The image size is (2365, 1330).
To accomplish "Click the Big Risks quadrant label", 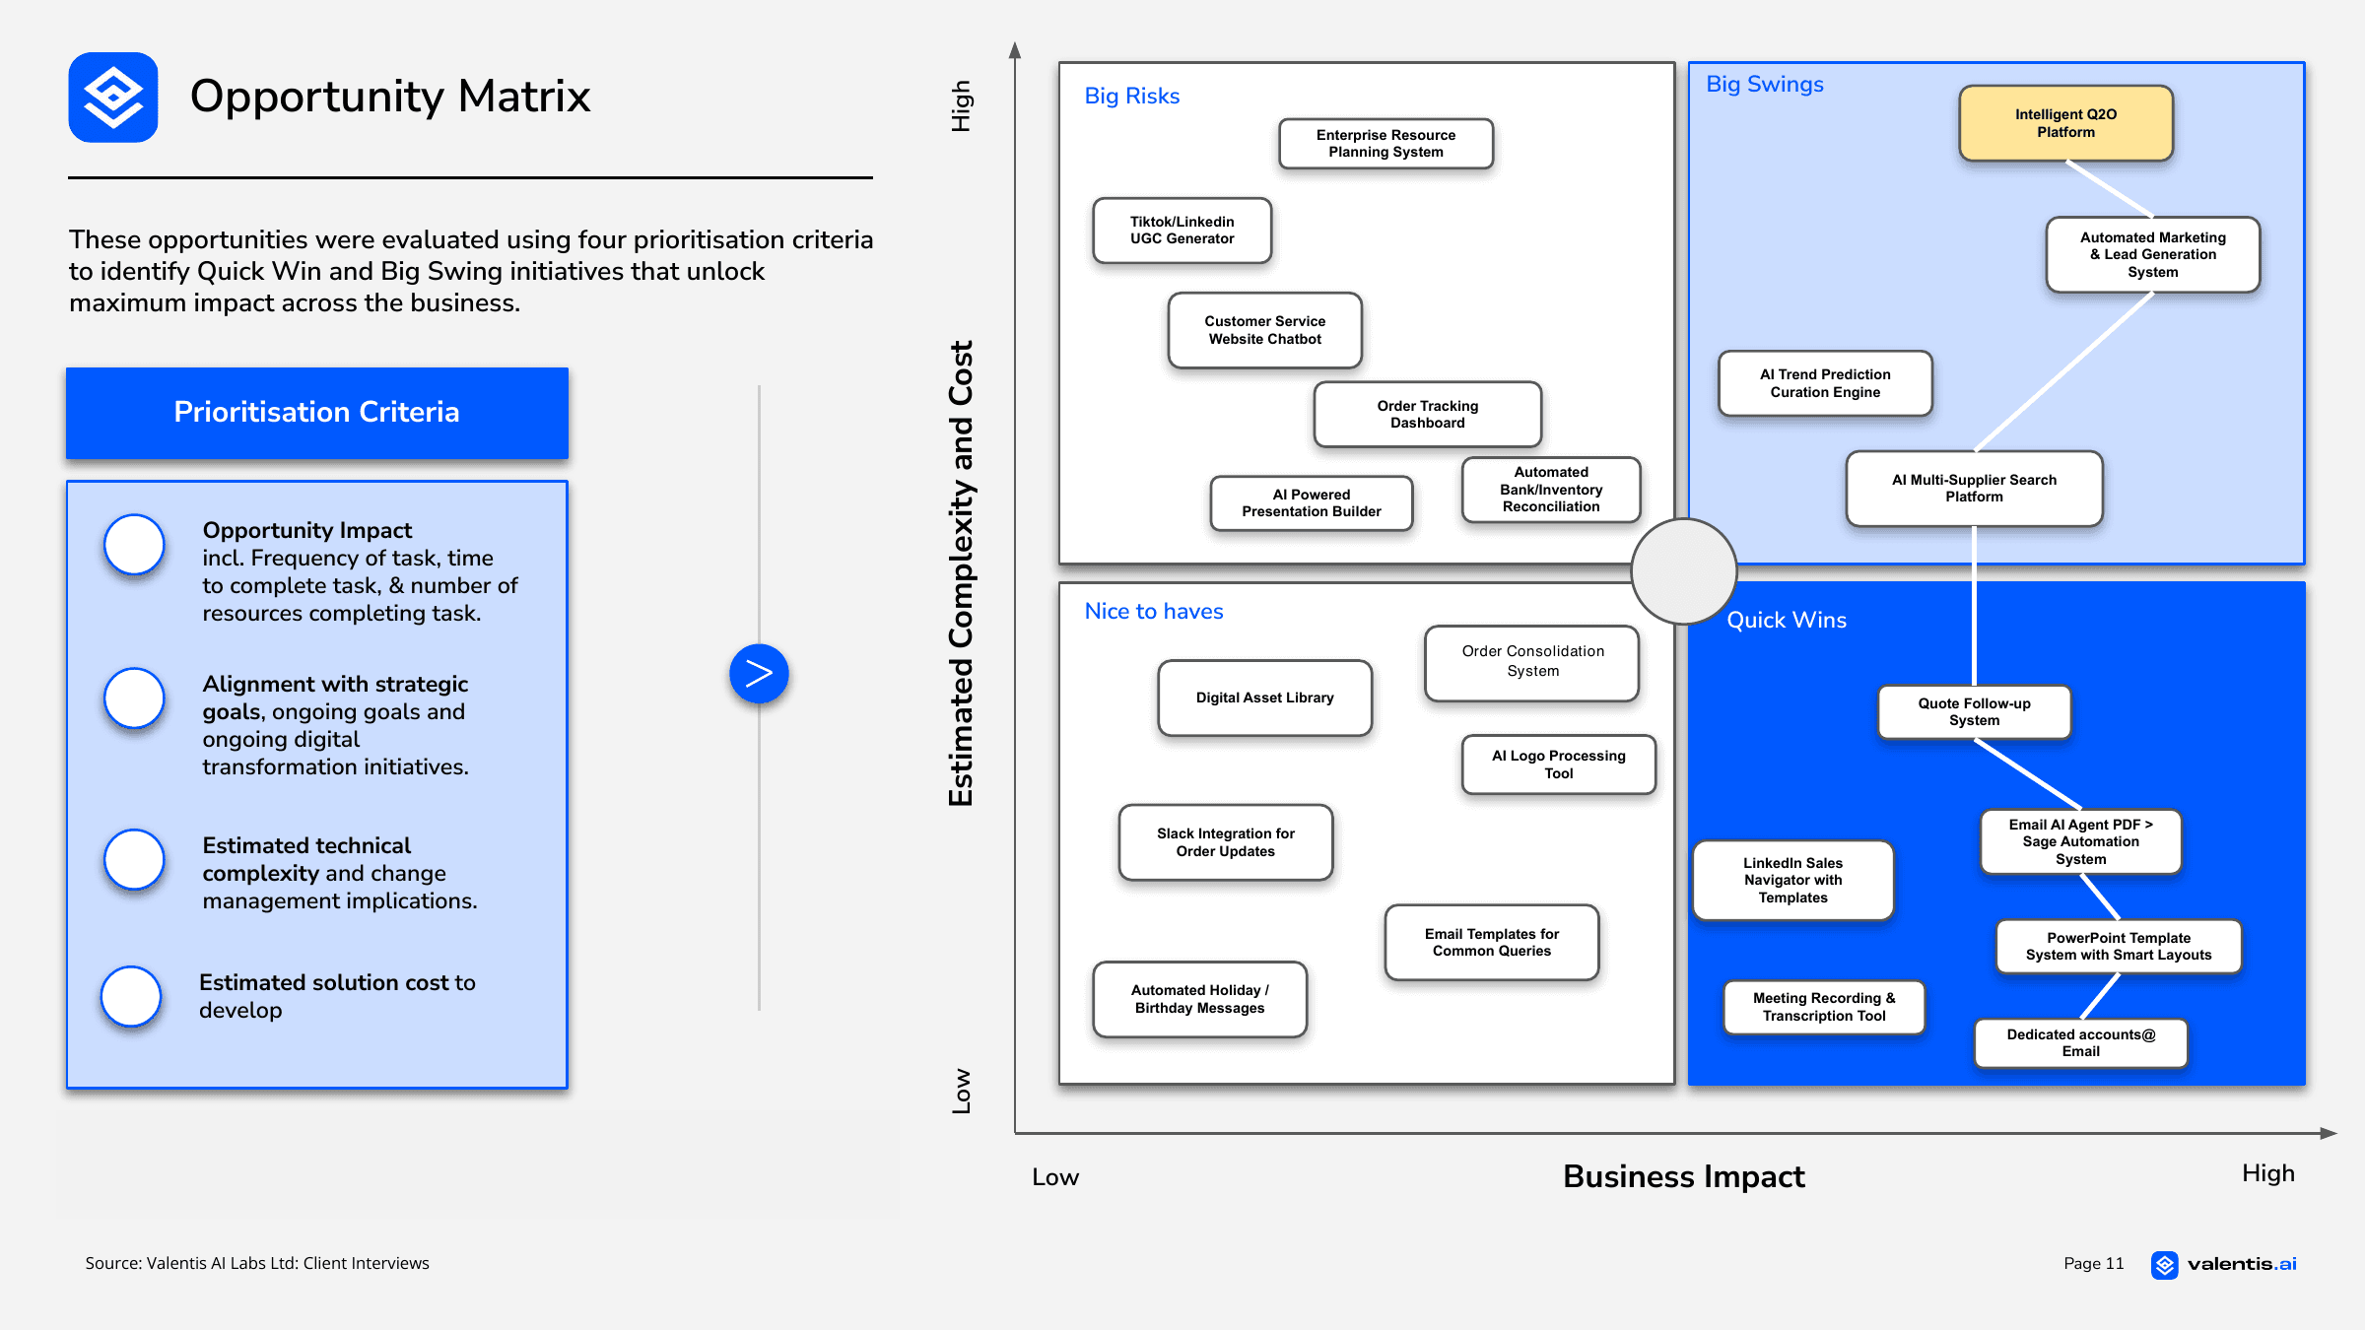I will click(1131, 97).
